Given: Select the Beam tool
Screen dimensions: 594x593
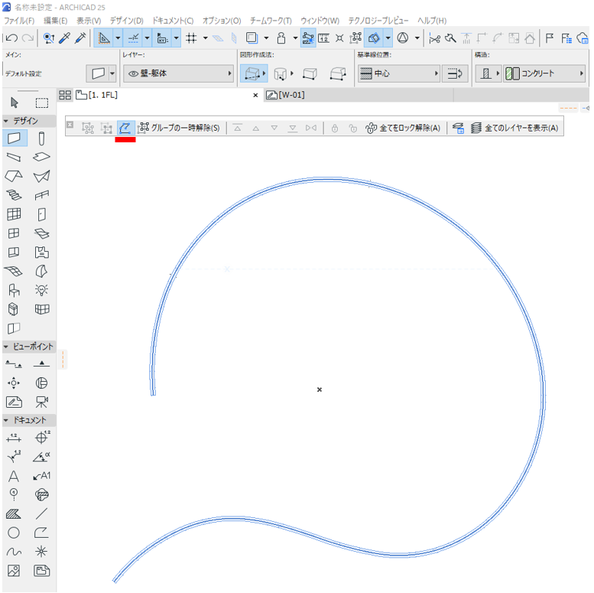Looking at the screenshot, I should coord(15,157).
